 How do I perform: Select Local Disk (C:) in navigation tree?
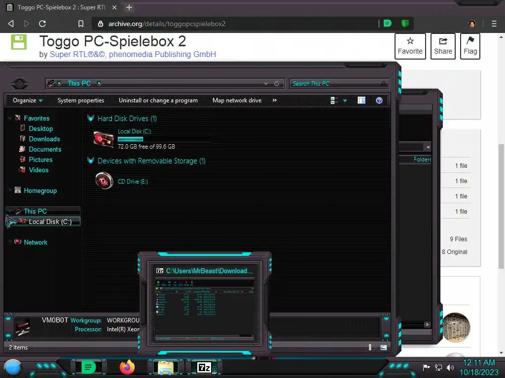pyautogui.click(x=50, y=221)
